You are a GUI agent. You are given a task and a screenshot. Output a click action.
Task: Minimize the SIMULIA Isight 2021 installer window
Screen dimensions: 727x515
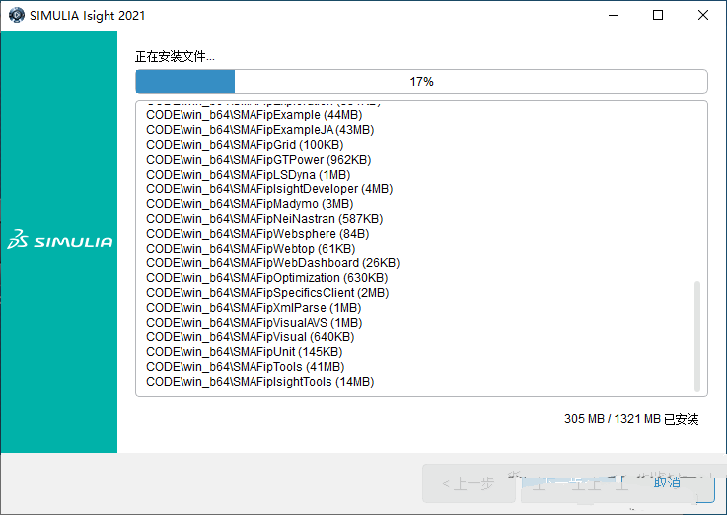click(614, 15)
